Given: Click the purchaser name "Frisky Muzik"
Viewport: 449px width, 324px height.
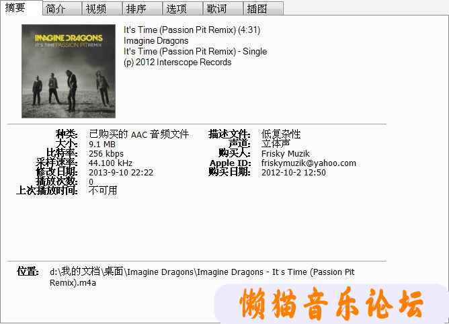Looking at the screenshot, I should pos(286,154).
